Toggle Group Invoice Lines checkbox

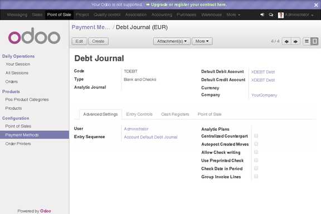tap(256, 176)
